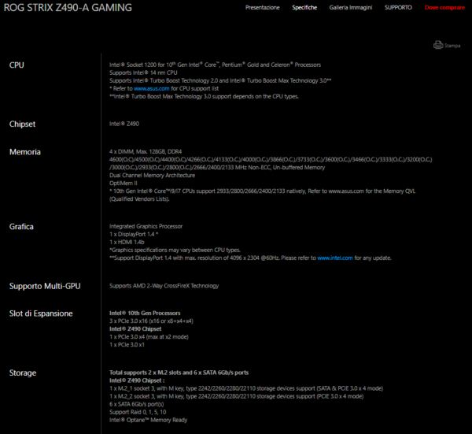Screen dimensions: 472x434
Task: Select the Chipset section heading
Action: click(22, 124)
